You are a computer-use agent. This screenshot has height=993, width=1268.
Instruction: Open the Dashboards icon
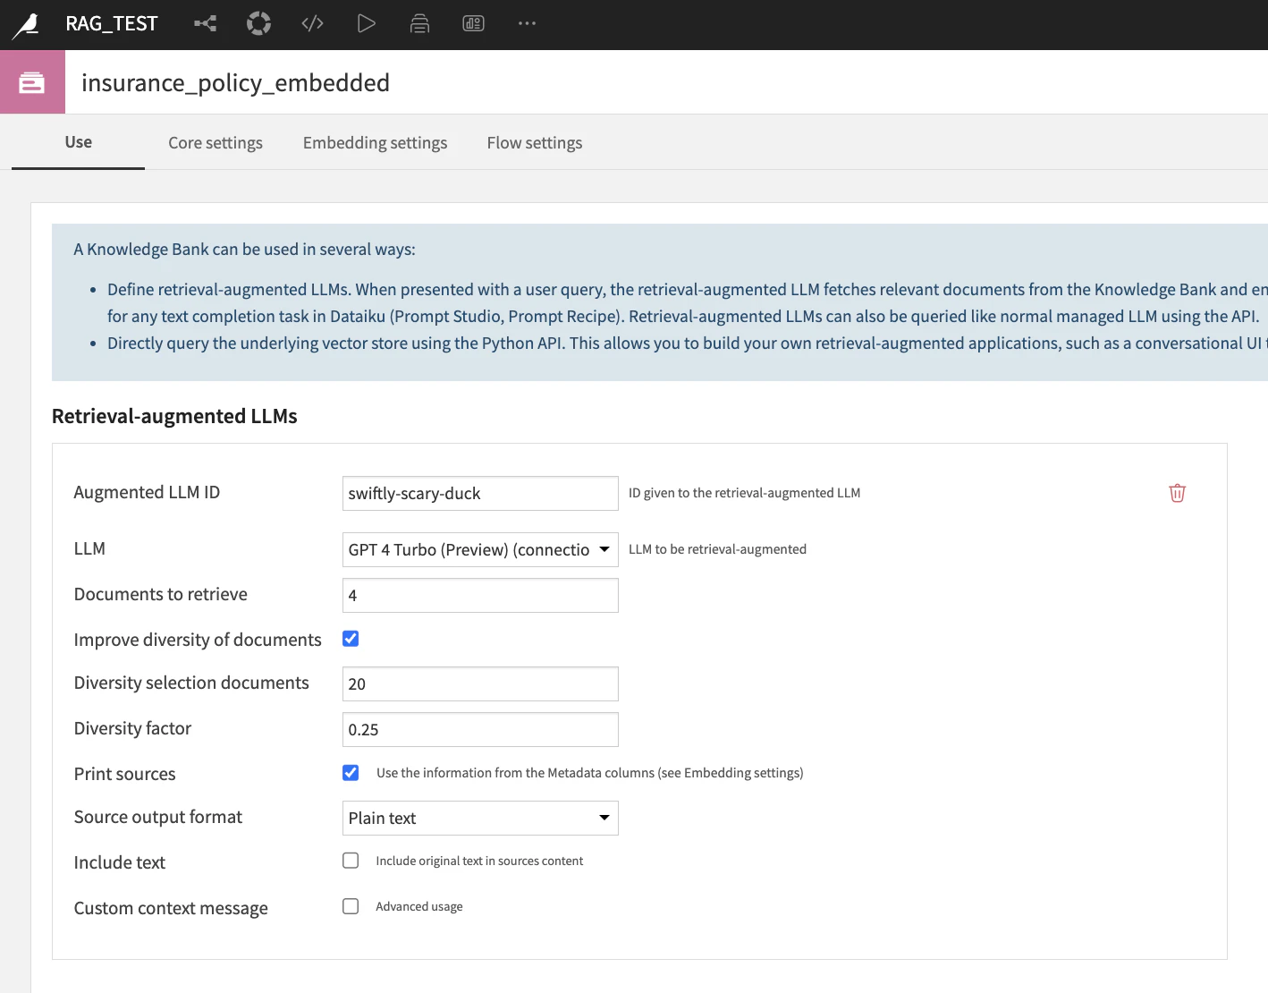(x=473, y=24)
